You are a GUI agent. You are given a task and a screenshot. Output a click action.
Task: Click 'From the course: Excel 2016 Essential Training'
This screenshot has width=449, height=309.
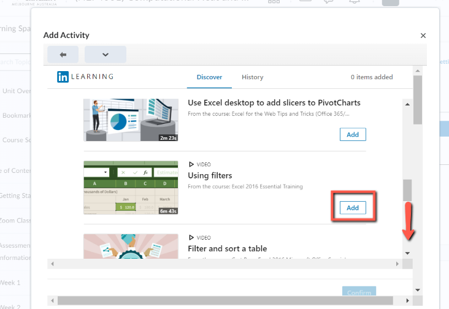coord(245,186)
